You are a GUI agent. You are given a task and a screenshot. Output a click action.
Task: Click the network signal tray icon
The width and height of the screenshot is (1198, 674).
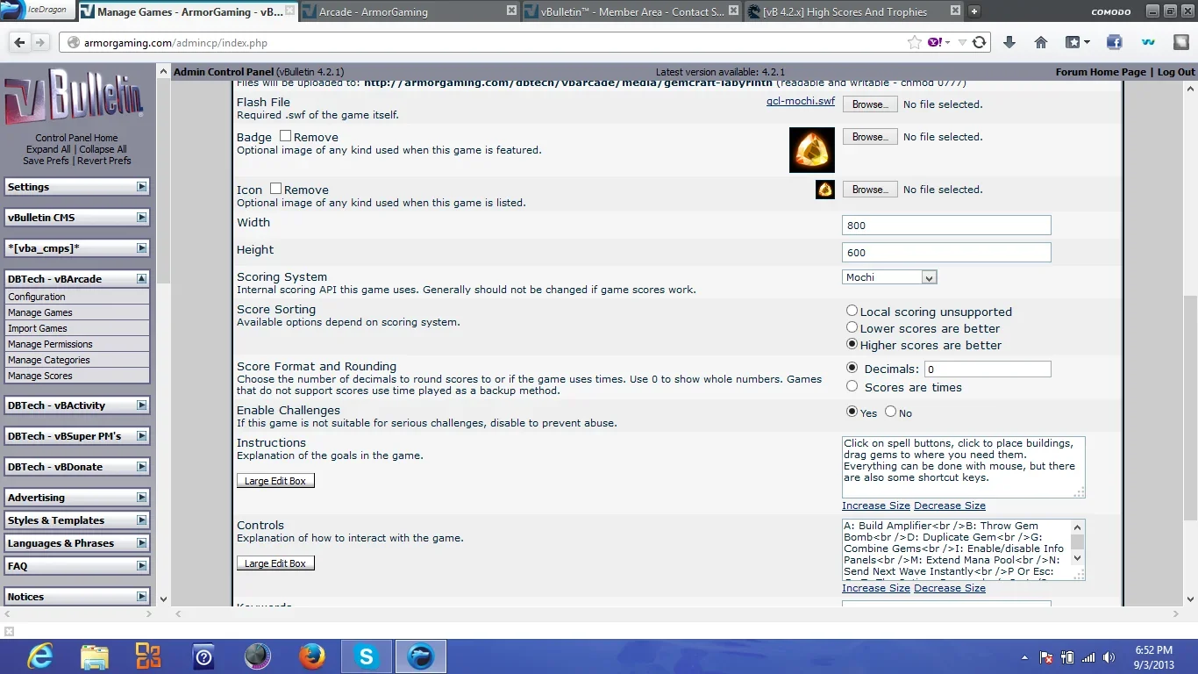click(x=1088, y=657)
